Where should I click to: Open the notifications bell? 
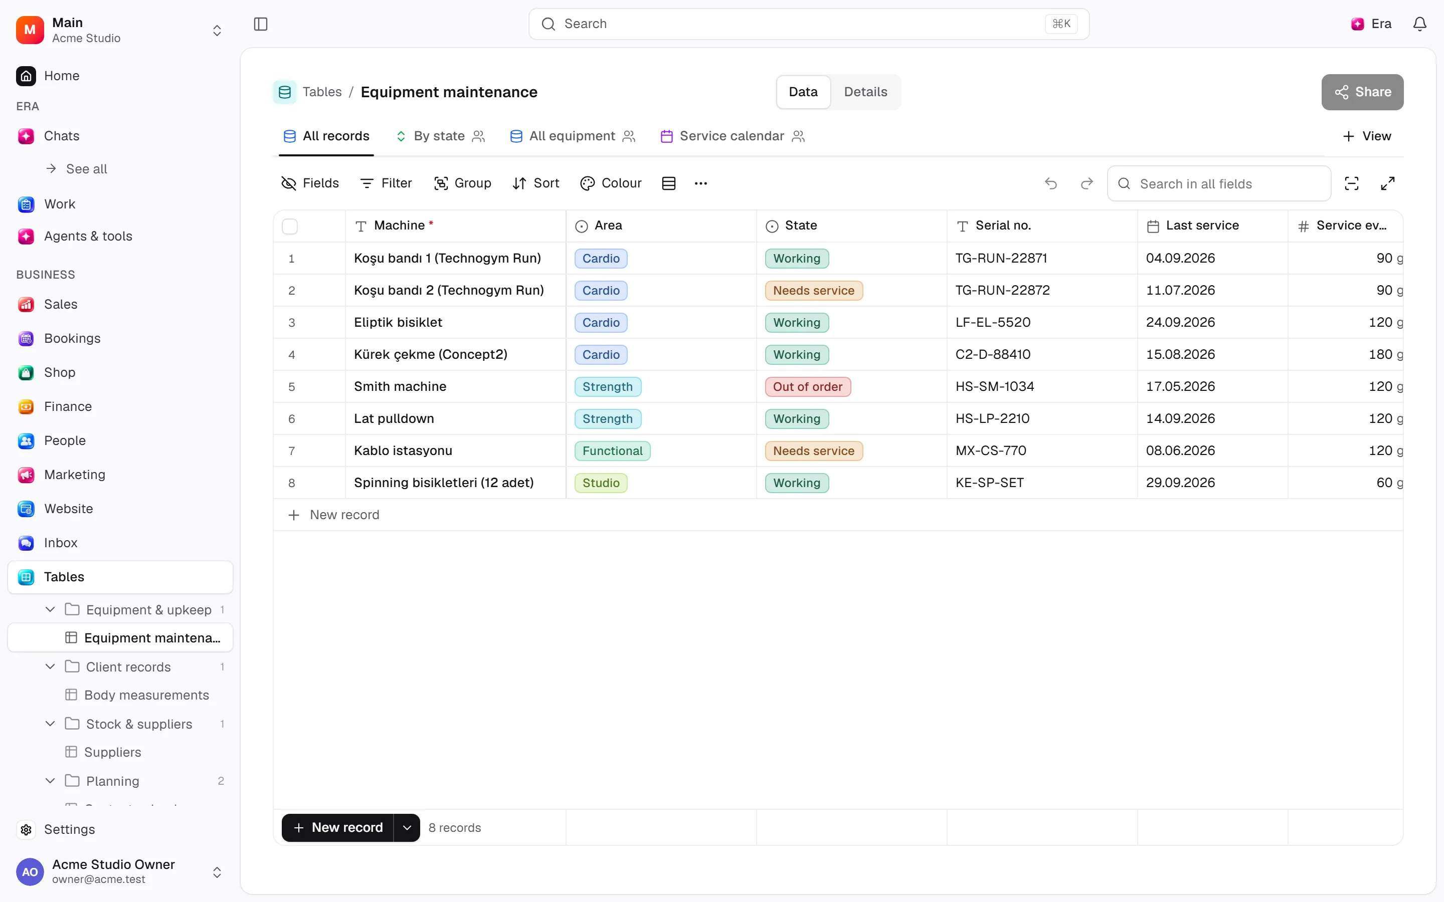(1419, 24)
